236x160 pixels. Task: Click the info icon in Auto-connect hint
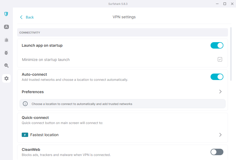pos(25,104)
